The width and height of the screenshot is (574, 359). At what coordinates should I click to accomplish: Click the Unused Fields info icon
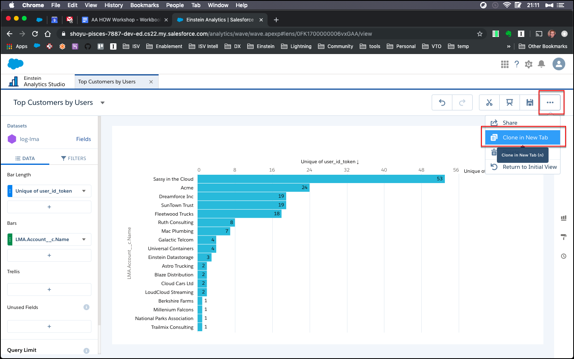86,307
